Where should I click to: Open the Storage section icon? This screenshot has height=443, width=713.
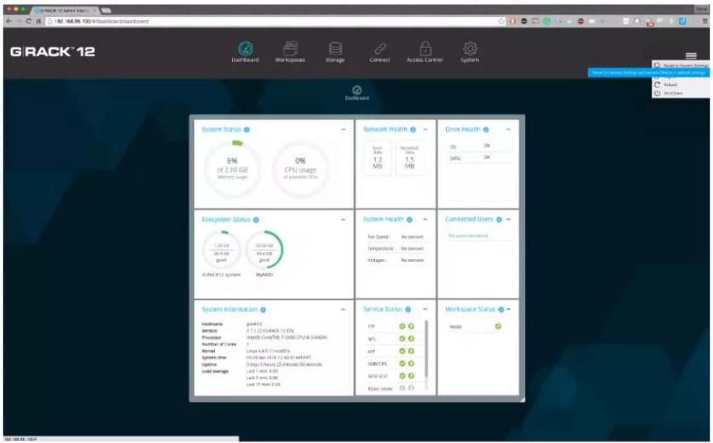tap(335, 48)
